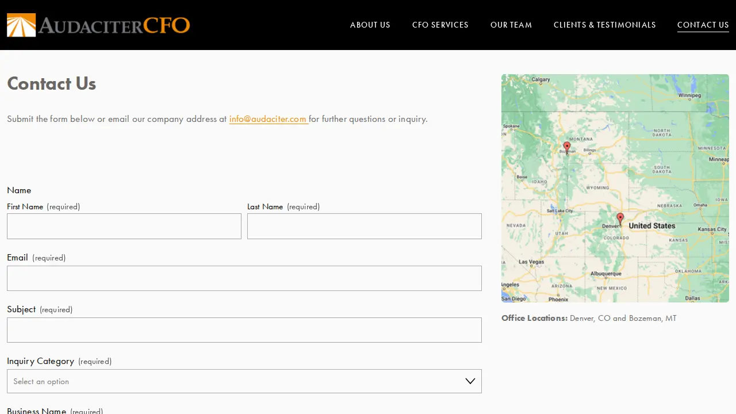The width and height of the screenshot is (736, 414).
Task: Go to the Our Team page
Action: [511, 25]
